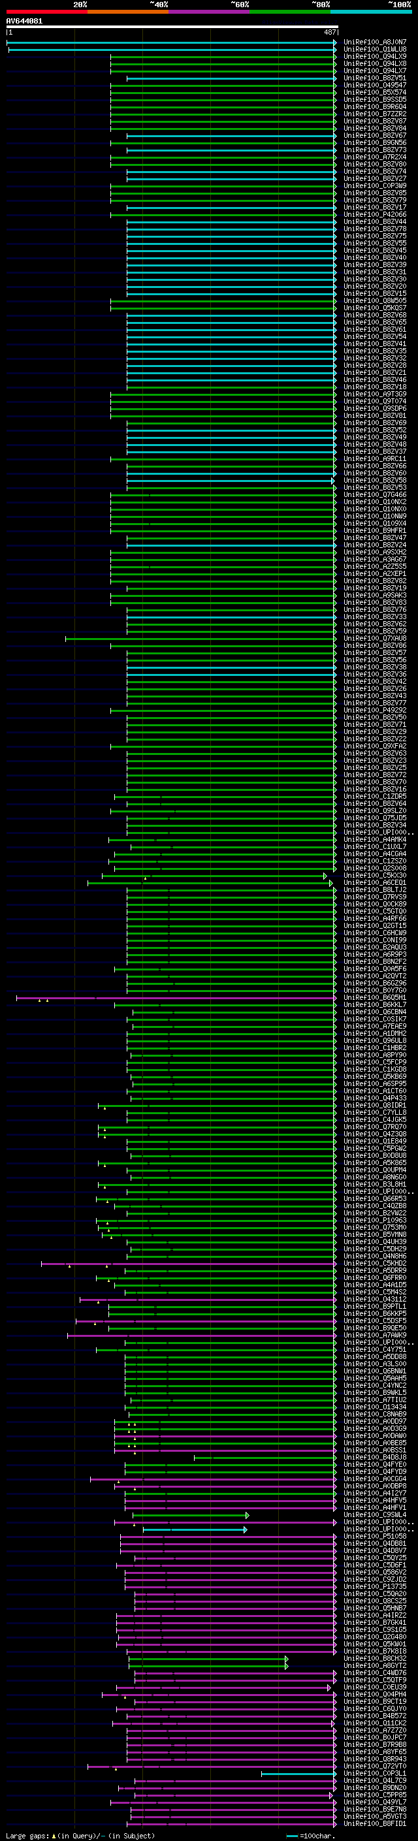Viewport: 418px width, 1841px height.
Task: Open the UniRef100_B4D8J8 hit
Action: pyautogui.click(x=374, y=1457)
